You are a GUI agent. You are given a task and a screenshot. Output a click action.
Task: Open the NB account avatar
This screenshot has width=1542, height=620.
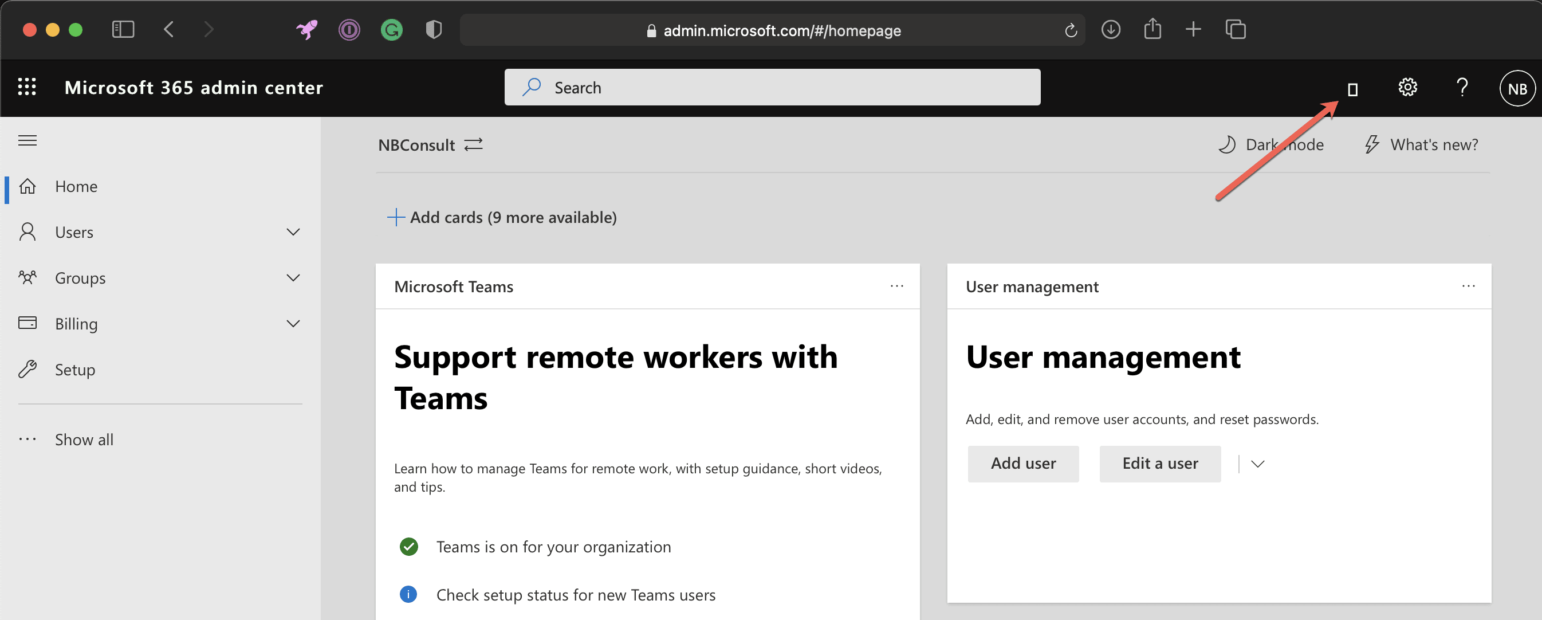coord(1517,89)
